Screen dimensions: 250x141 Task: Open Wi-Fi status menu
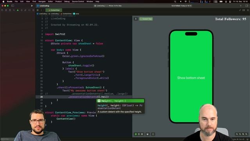tap(186, 2)
